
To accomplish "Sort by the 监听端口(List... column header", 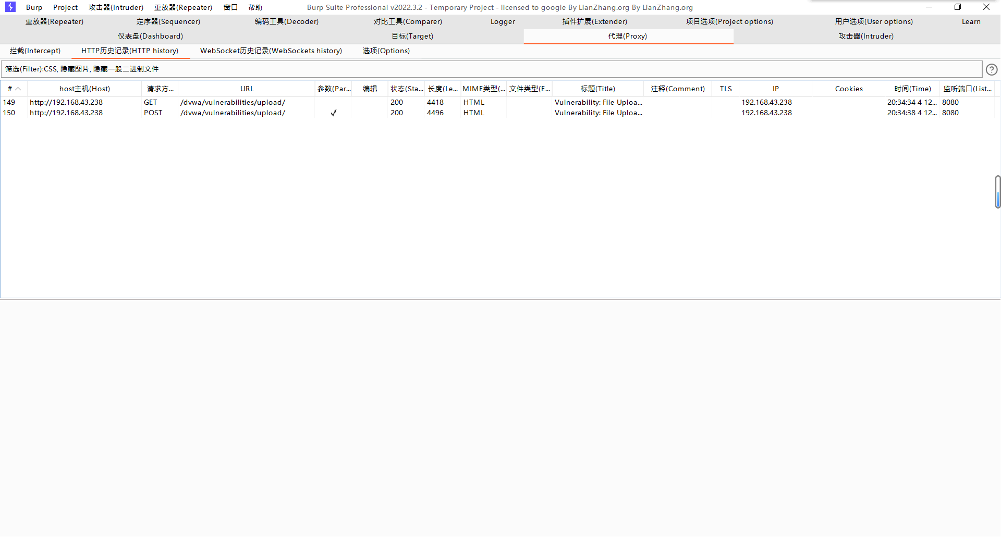I will point(968,89).
